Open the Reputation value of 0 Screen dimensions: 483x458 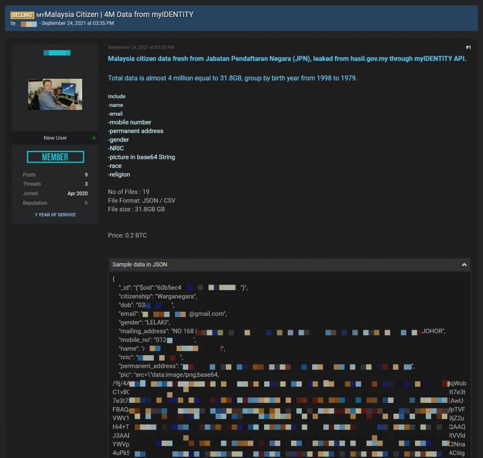pyautogui.click(x=86, y=203)
